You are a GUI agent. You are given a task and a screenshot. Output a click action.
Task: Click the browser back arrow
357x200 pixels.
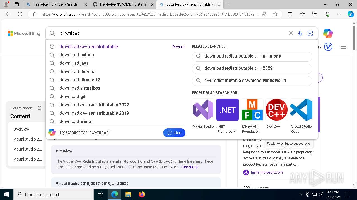click(8, 14)
